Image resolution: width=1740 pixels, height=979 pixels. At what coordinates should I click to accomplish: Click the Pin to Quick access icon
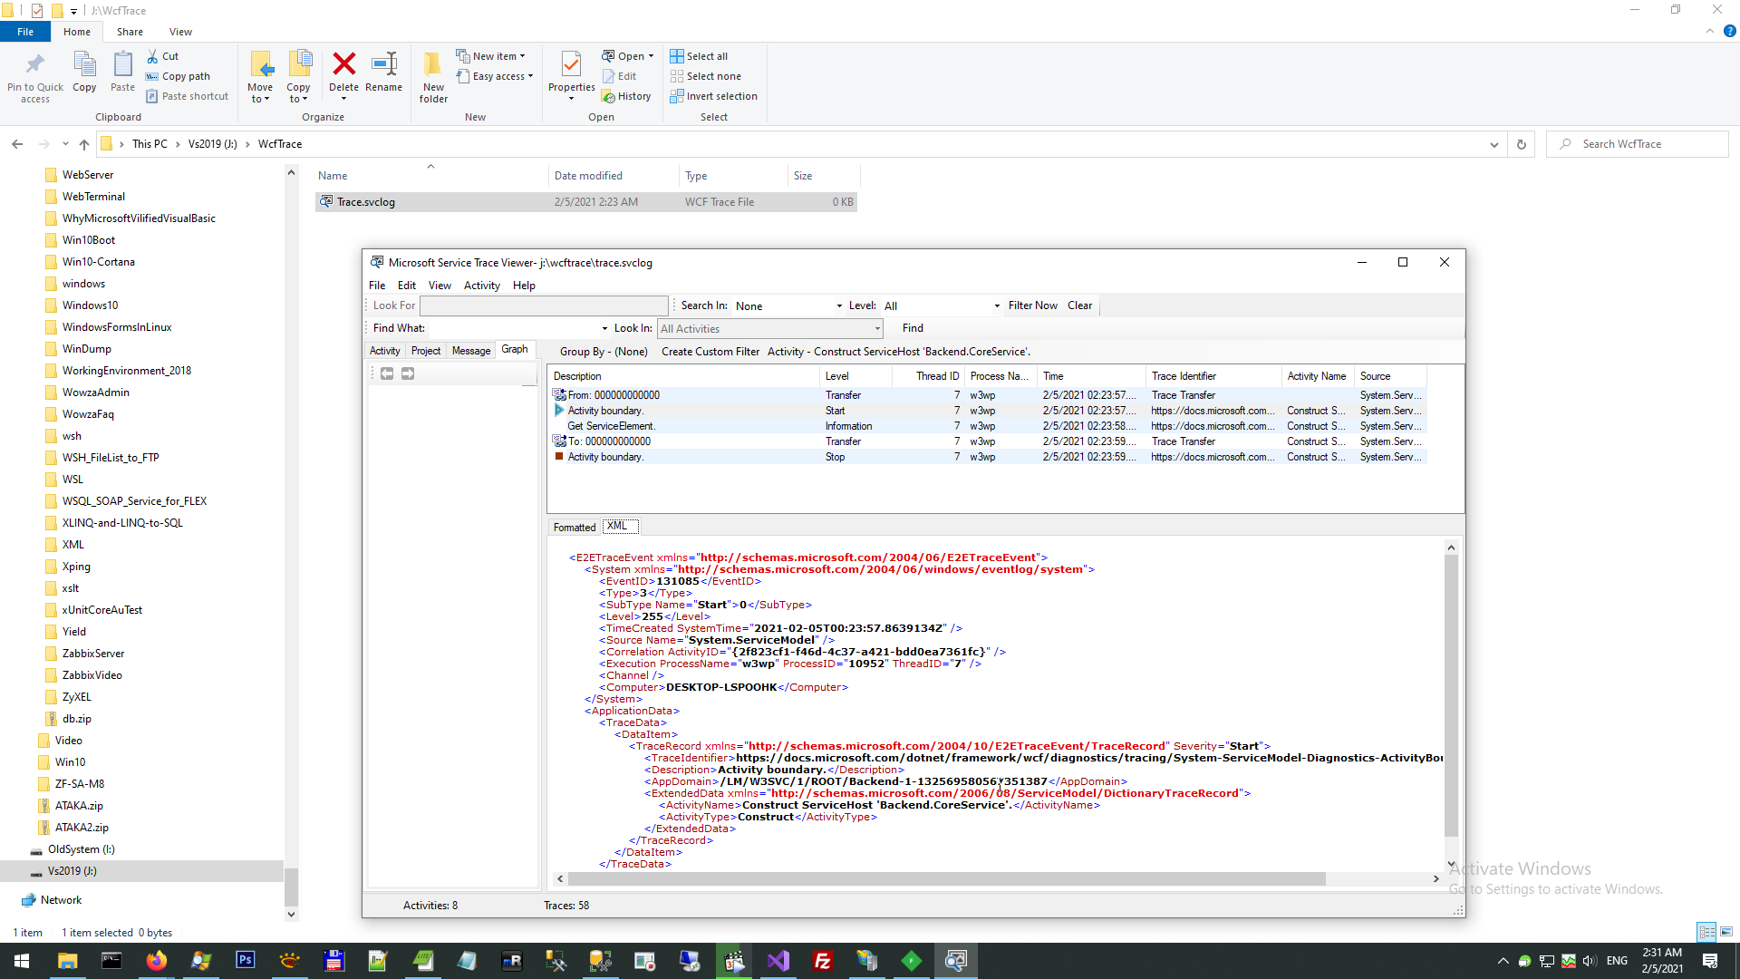point(35,65)
